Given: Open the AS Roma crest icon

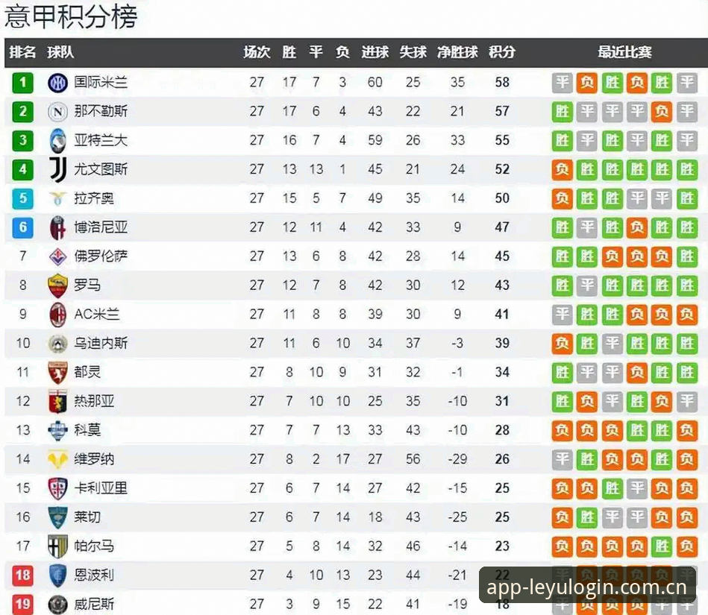Looking at the screenshot, I should 57,286.
